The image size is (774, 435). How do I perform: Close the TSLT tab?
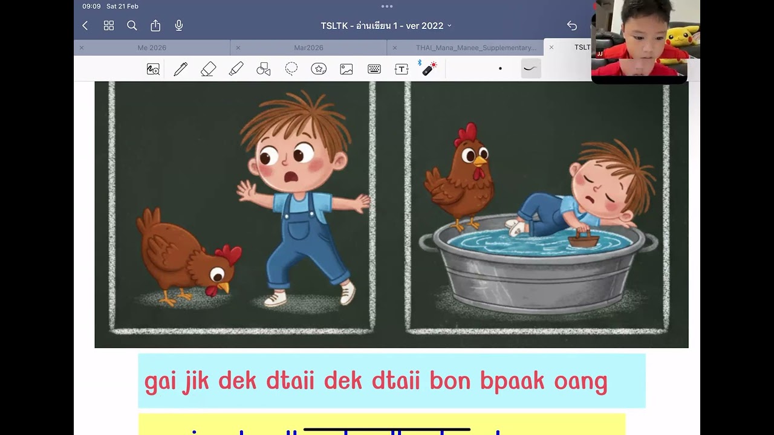click(551, 47)
